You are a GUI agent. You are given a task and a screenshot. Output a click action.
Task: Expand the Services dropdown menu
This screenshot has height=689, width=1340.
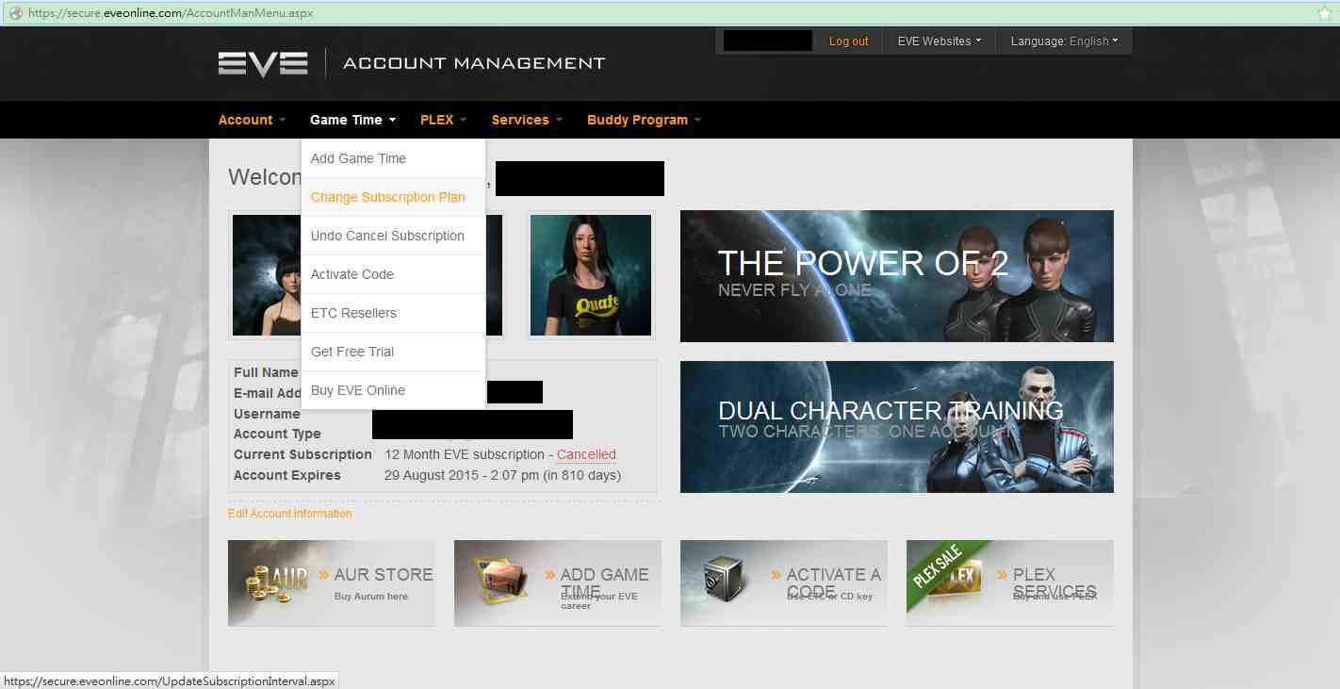coord(527,120)
